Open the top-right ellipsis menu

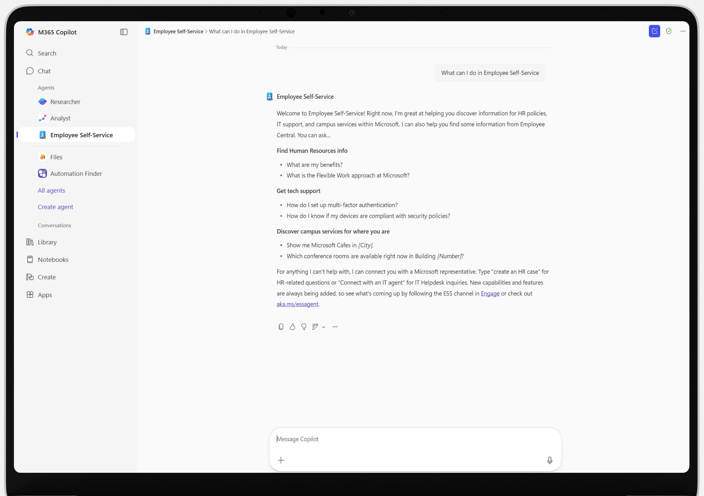point(683,31)
